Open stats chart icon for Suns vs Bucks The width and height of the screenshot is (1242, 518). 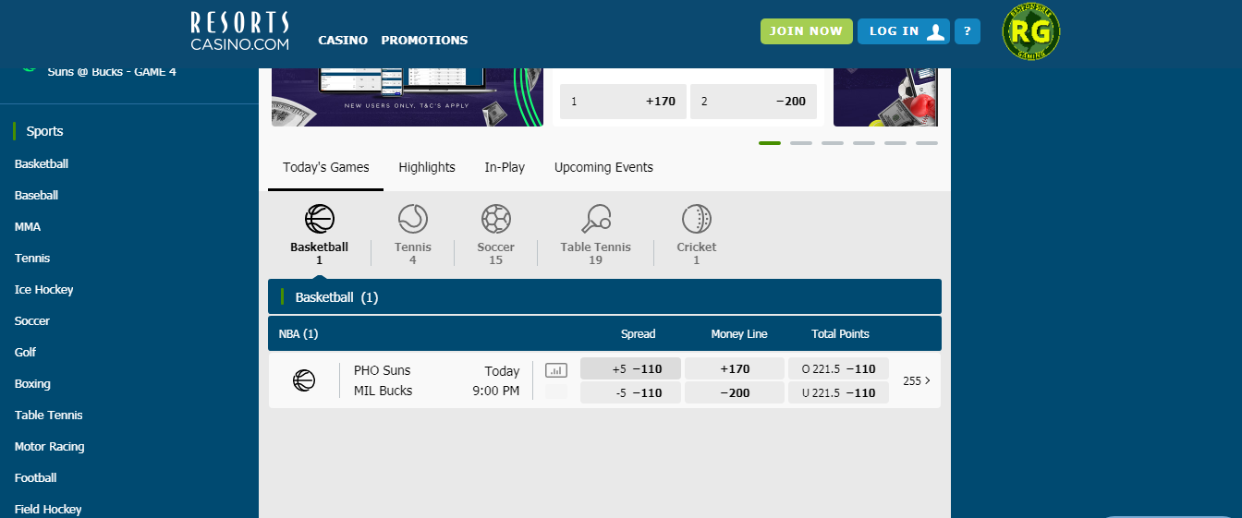click(x=556, y=370)
